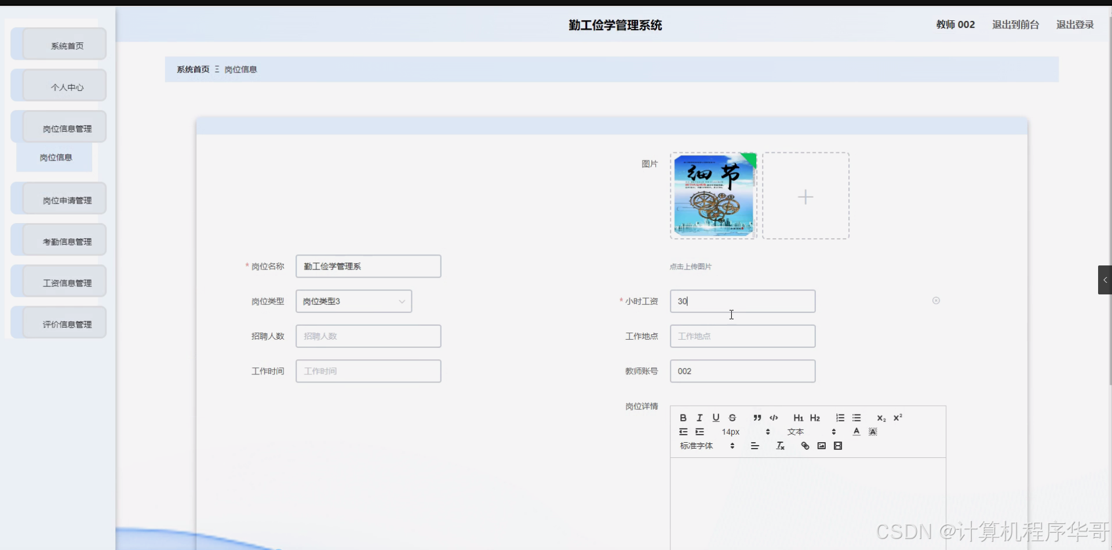1112x550 pixels.
Task: Navigate using the 系统首页 breadcrumb link
Action: (192, 69)
